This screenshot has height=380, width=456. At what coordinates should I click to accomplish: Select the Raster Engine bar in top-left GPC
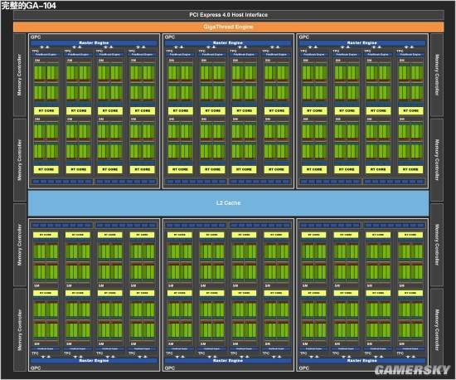[94, 43]
